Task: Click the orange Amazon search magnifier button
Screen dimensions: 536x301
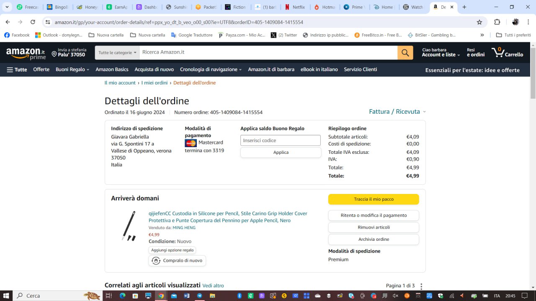Action: tap(405, 53)
